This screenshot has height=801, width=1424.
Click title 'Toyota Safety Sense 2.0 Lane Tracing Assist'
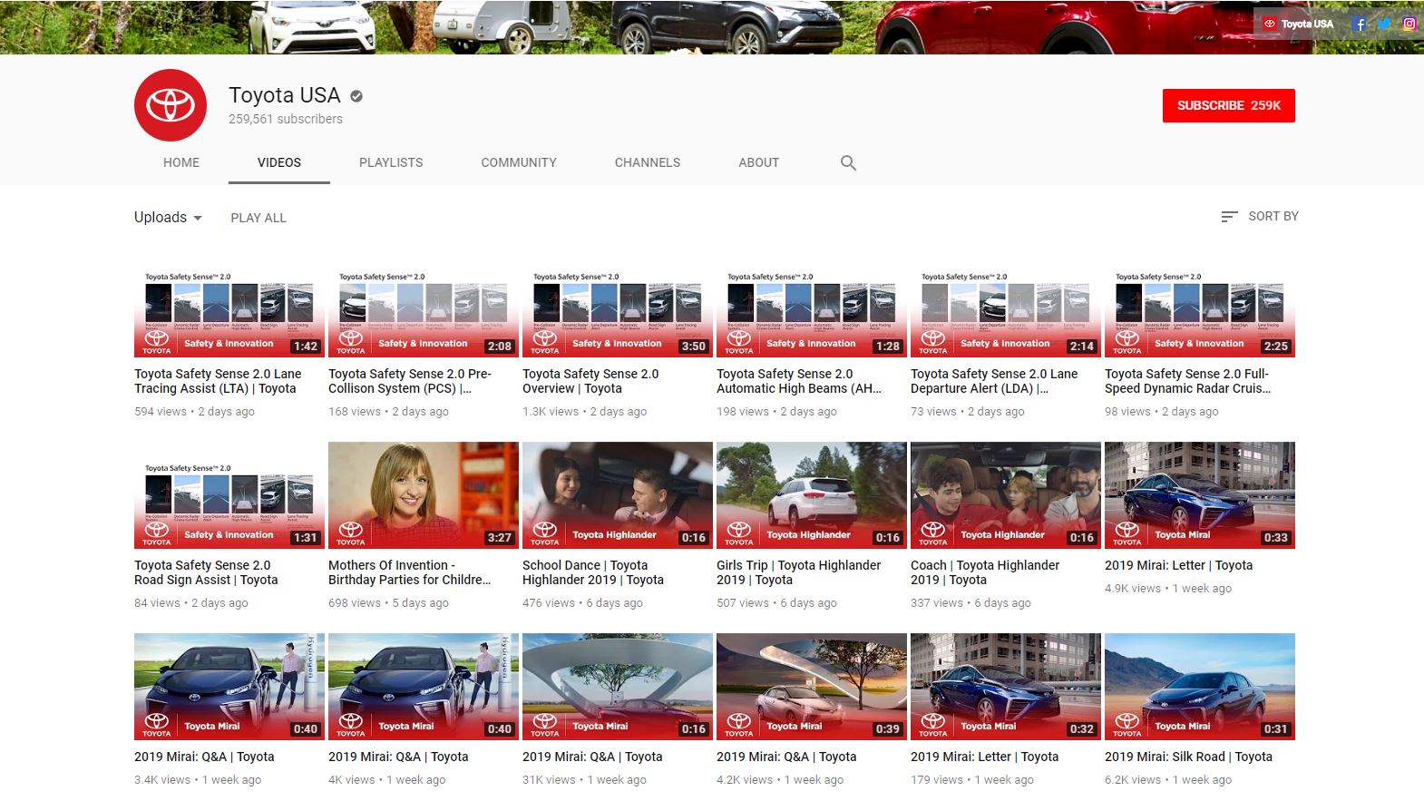pos(218,381)
